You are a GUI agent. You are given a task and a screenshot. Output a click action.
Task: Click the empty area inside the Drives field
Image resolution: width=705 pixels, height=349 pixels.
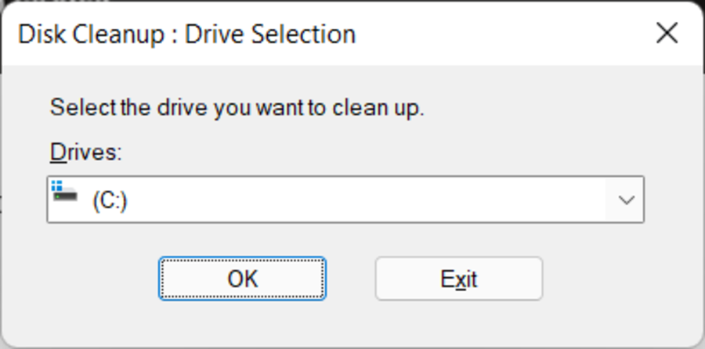coord(360,200)
